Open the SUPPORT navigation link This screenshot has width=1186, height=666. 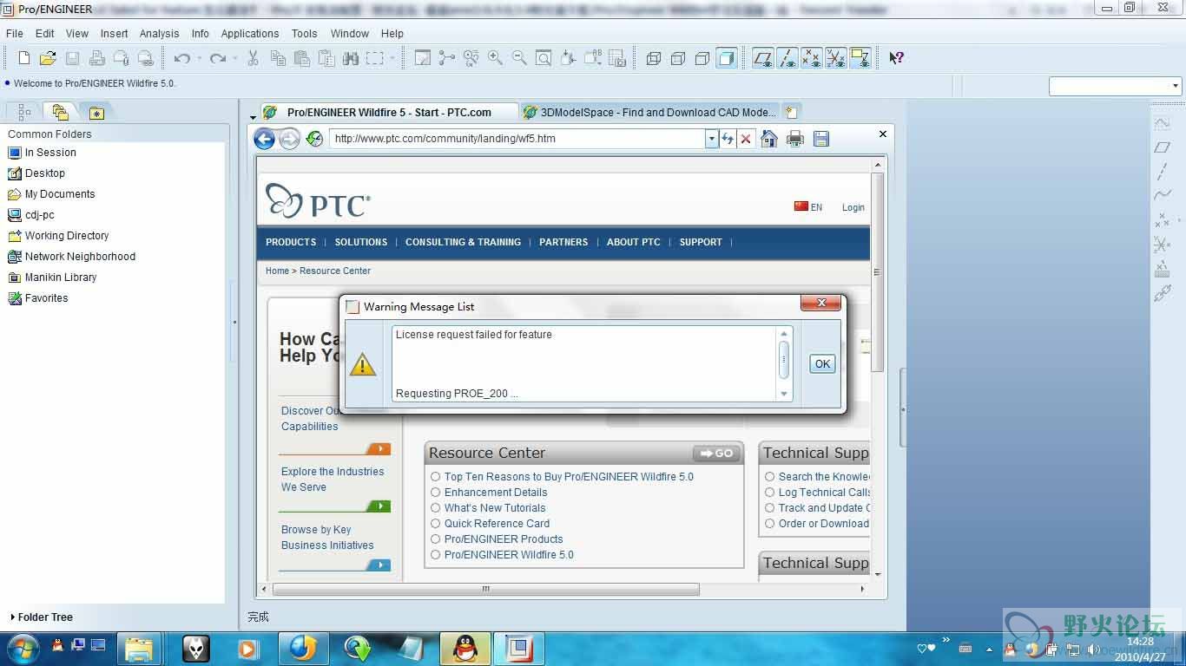701,242
